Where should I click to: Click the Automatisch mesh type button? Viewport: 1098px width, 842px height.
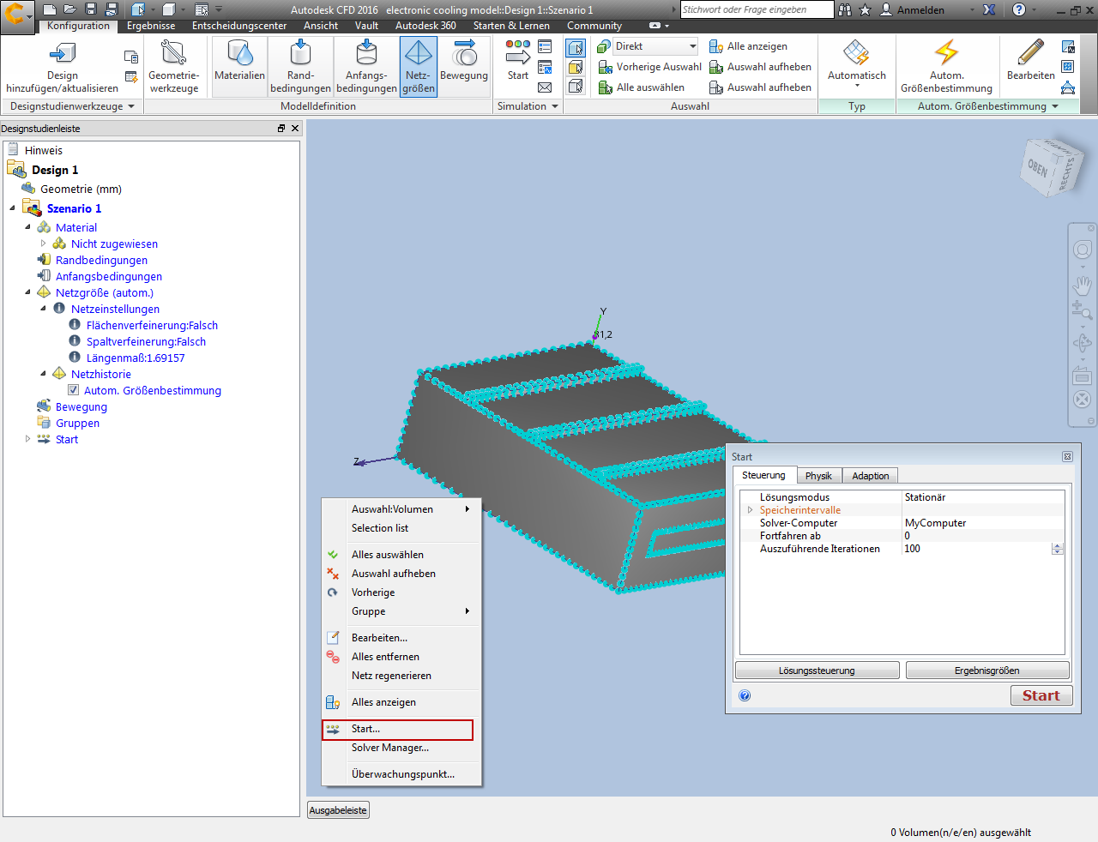[x=856, y=63]
